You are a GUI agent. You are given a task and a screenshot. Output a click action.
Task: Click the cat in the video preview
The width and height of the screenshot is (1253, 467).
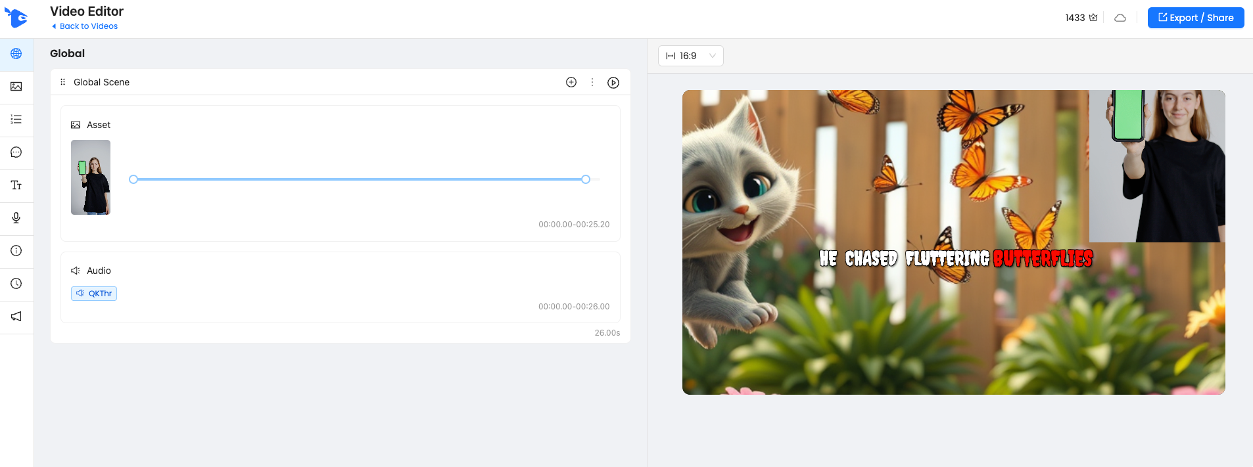click(740, 223)
